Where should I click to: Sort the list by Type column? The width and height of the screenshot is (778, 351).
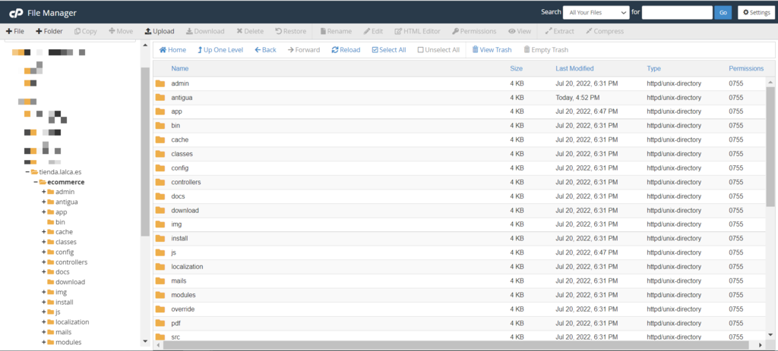coord(653,69)
